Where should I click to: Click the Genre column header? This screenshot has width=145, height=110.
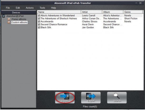(133, 12)
